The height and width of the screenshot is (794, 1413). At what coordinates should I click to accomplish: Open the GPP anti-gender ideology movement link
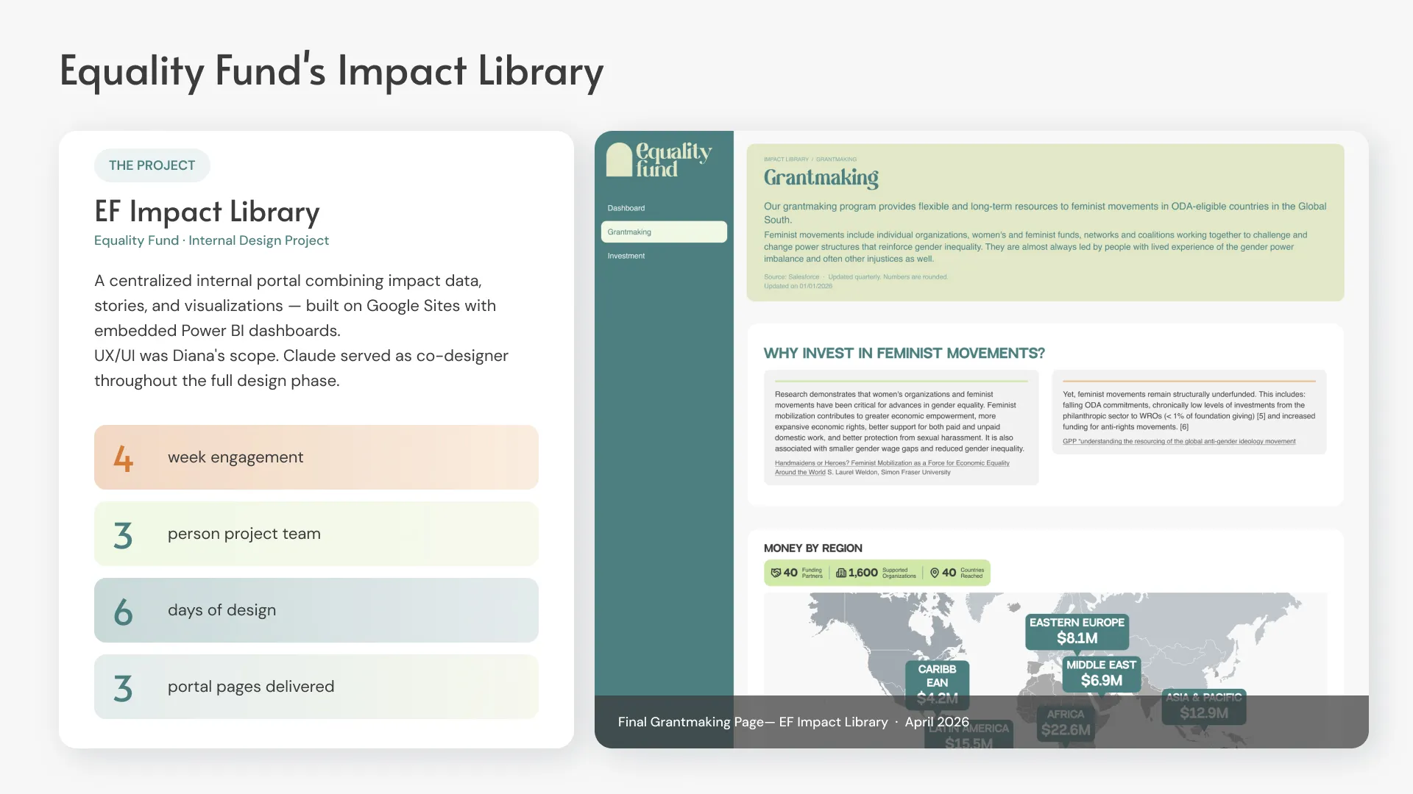click(1179, 441)
